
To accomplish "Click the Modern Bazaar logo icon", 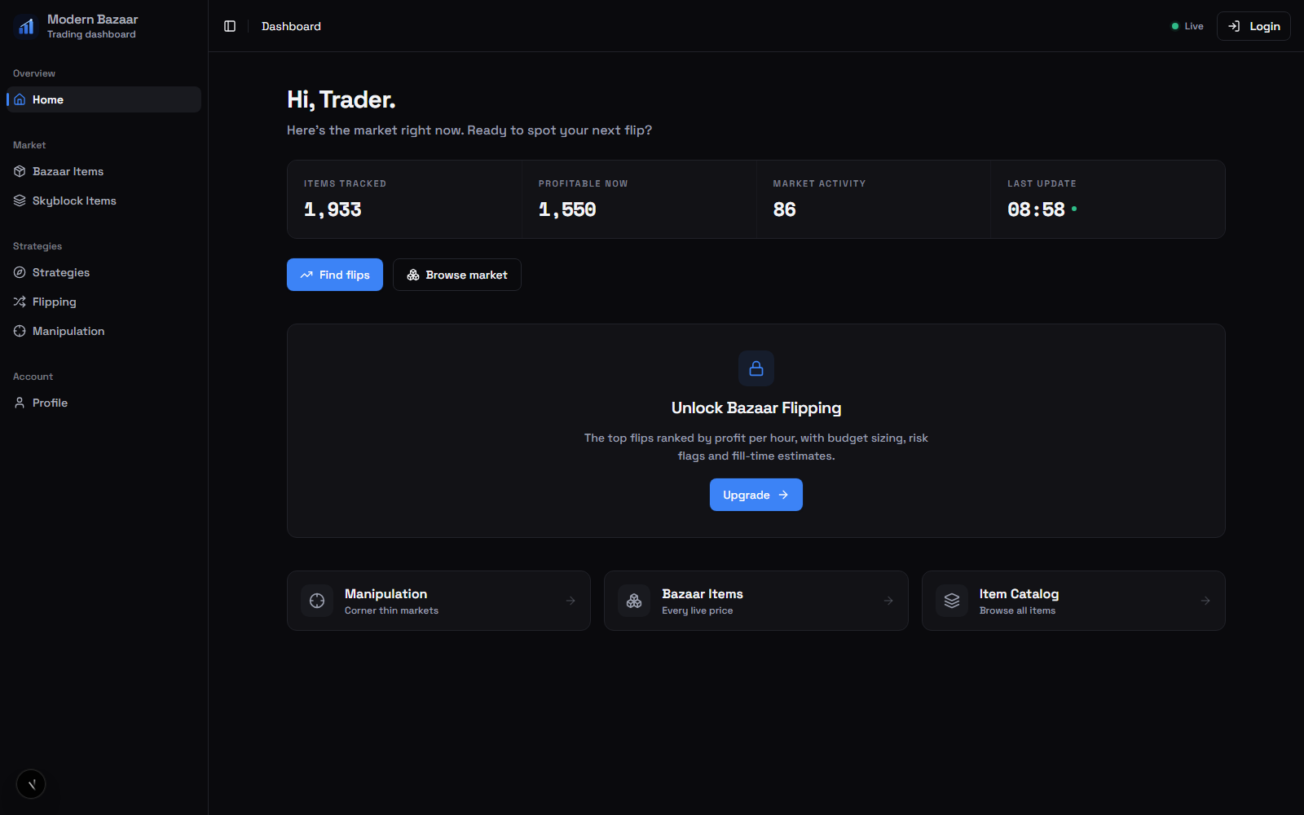I will pyautogui.click(x=26, y=26).
